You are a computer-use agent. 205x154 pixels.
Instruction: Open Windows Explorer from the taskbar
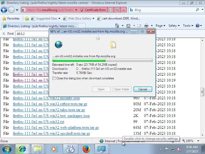click(37, 149)
